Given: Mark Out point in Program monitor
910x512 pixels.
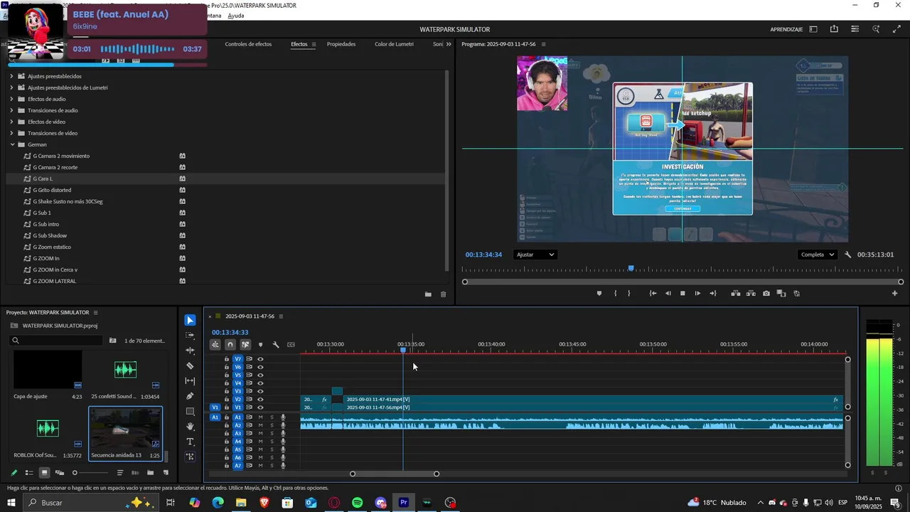Looking at the screenshot, I should point(628,293).
